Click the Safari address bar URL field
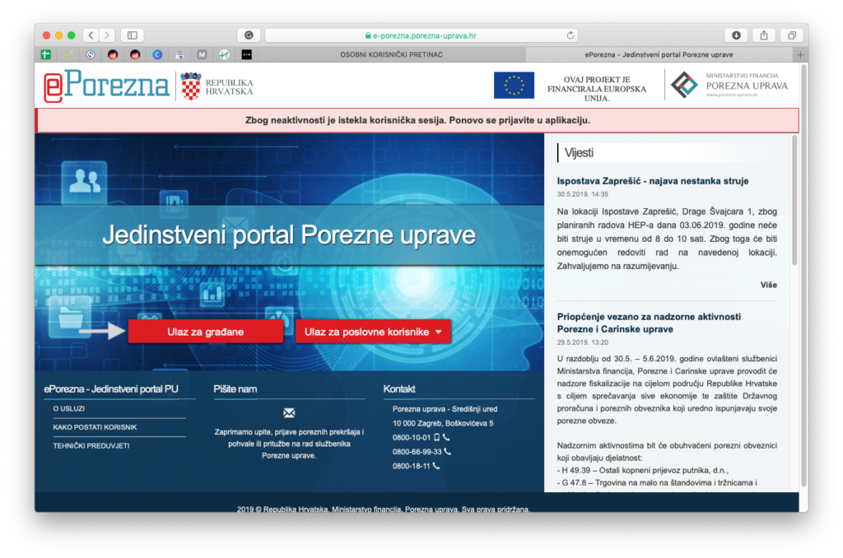 click(420, 35)
